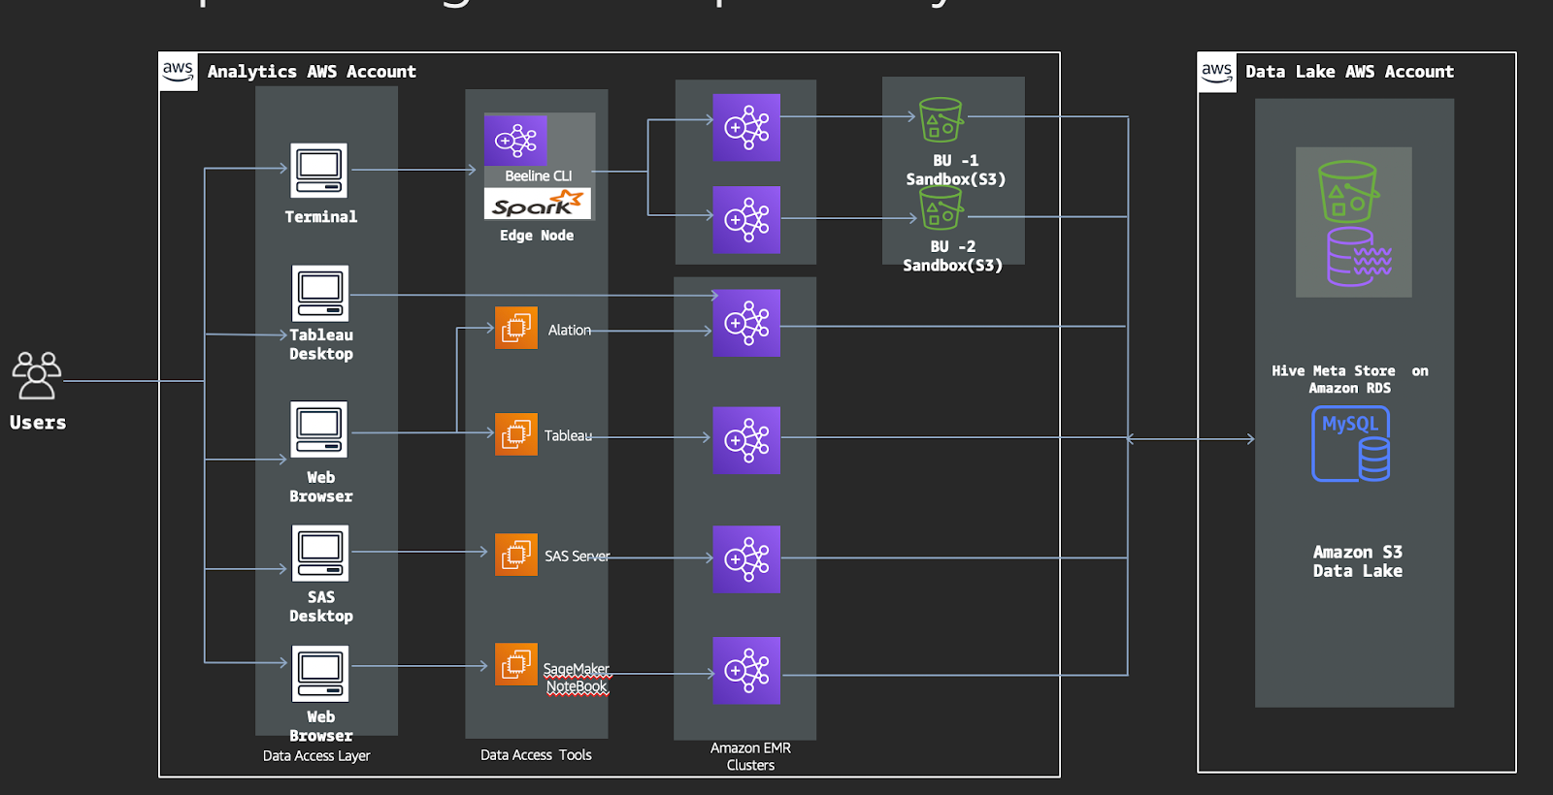Viewport: 1553px width, 795px height.
Task: Click the Data Access Layer caption
Action: click(x=316, y=756)
